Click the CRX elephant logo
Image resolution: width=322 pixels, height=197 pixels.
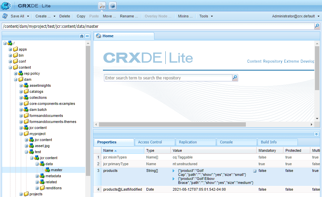click(6, 6)
